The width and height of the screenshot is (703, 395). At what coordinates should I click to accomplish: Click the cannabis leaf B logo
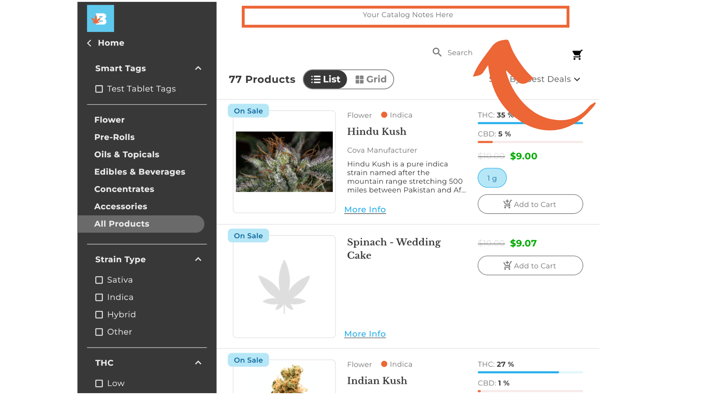100,18
